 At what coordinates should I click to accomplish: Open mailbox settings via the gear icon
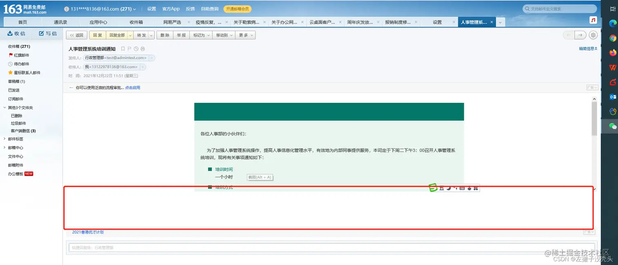[593, 35]
